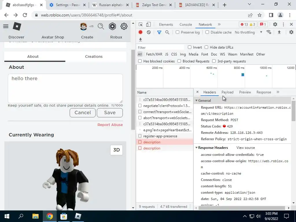The width and height of the screenshot is (296, 222).
Task: Click View source for response headers
Action: click(x=246, y=148)
